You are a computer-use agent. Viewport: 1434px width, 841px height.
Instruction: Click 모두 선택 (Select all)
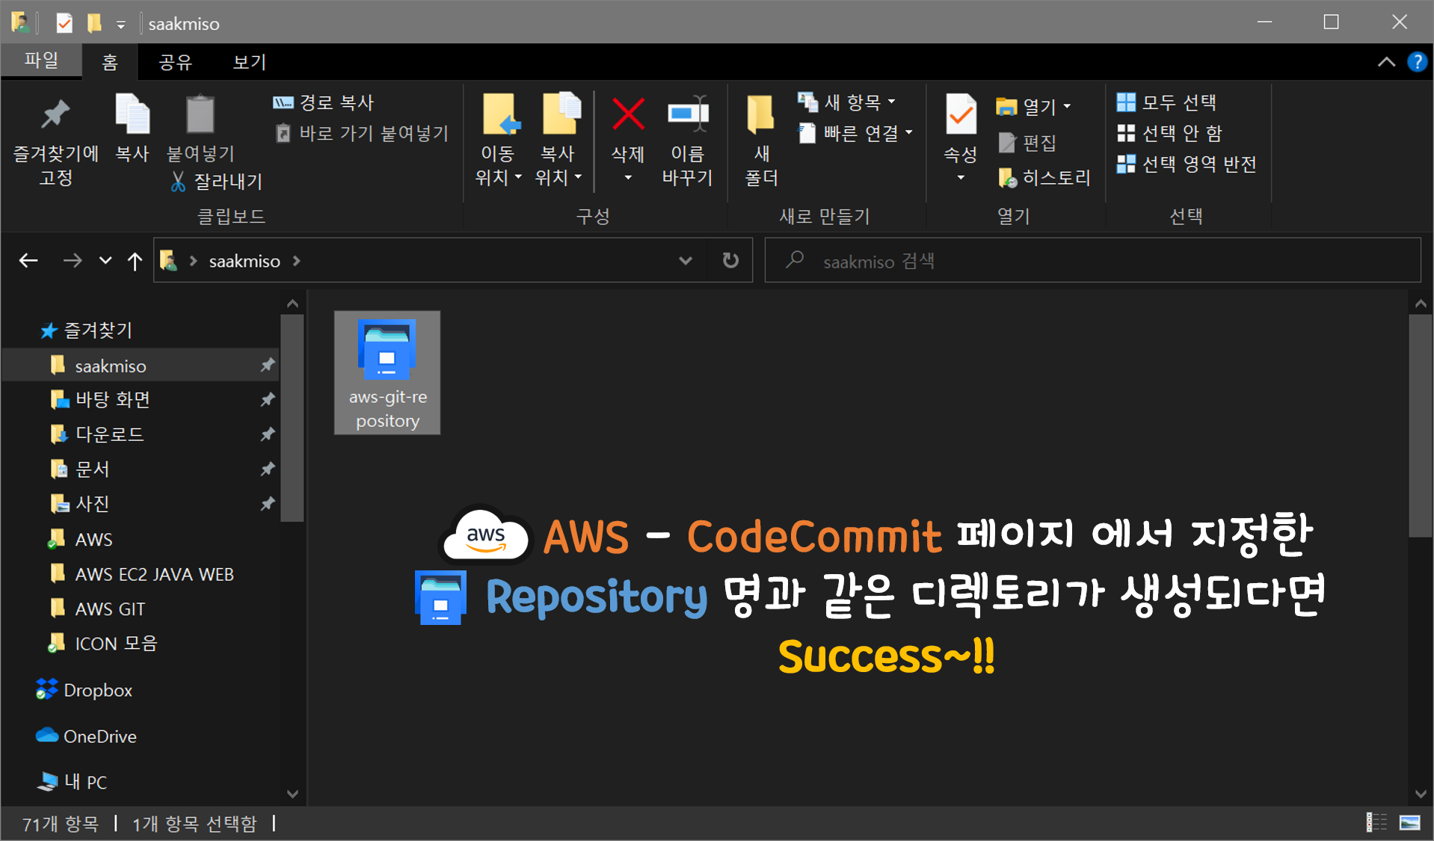click(x=1166, y=102)
